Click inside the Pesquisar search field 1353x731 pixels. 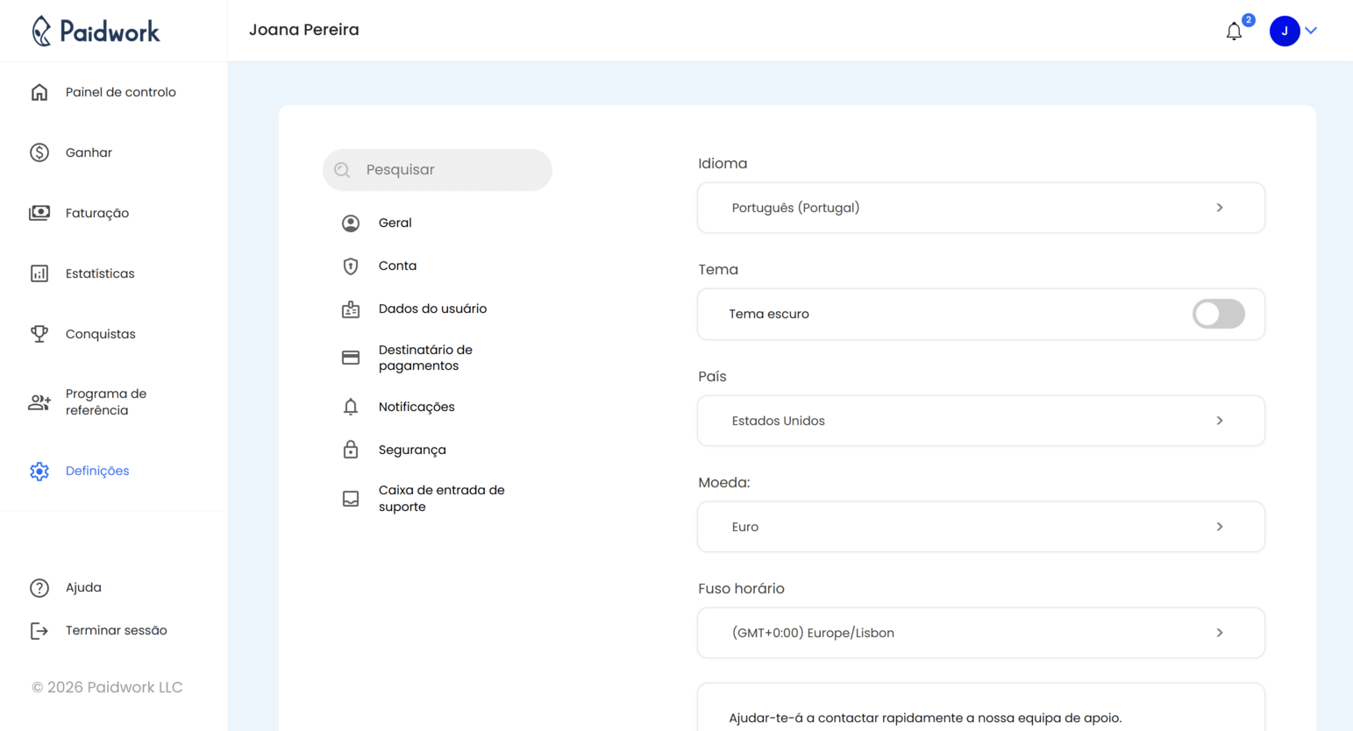pos(437,169)
